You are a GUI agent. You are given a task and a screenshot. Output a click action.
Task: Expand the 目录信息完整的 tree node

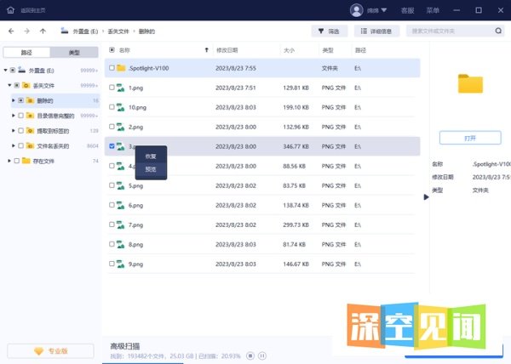(x=14, y=116)
